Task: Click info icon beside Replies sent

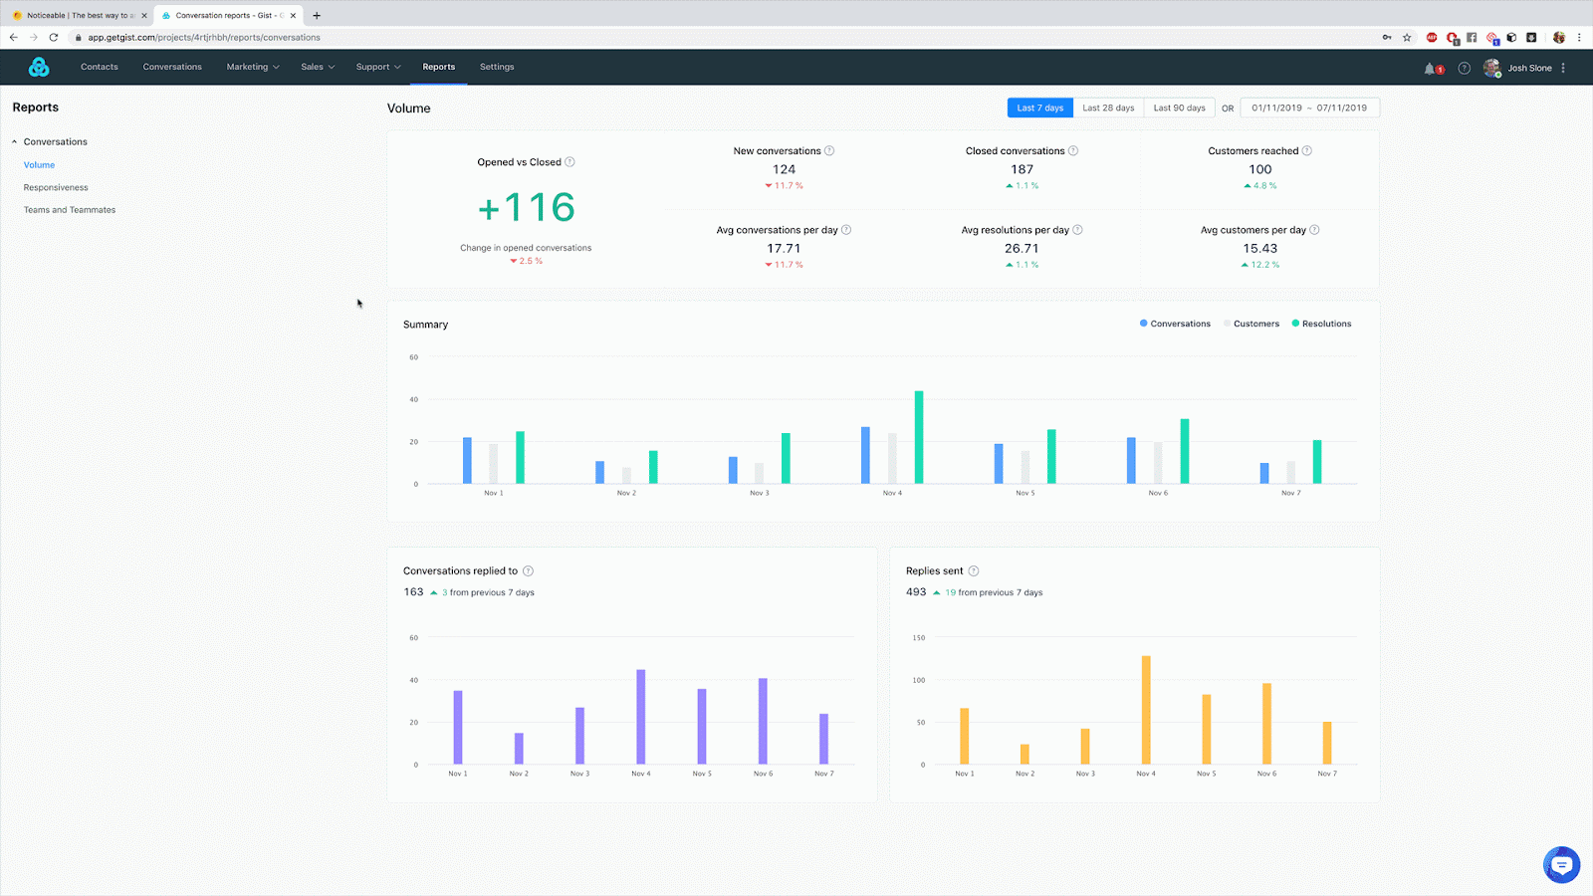Action: (x=974, y=571)
